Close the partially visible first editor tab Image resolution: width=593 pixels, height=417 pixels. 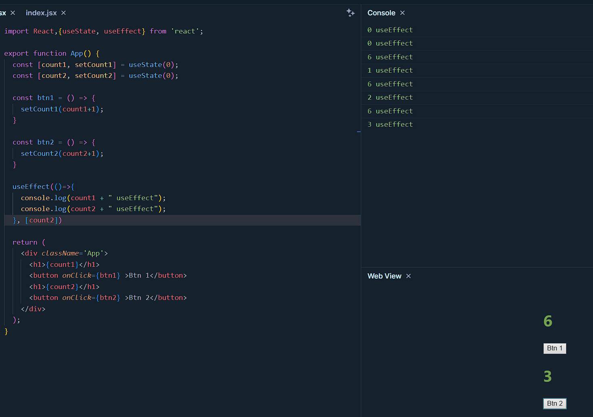(x=13, y=13)
